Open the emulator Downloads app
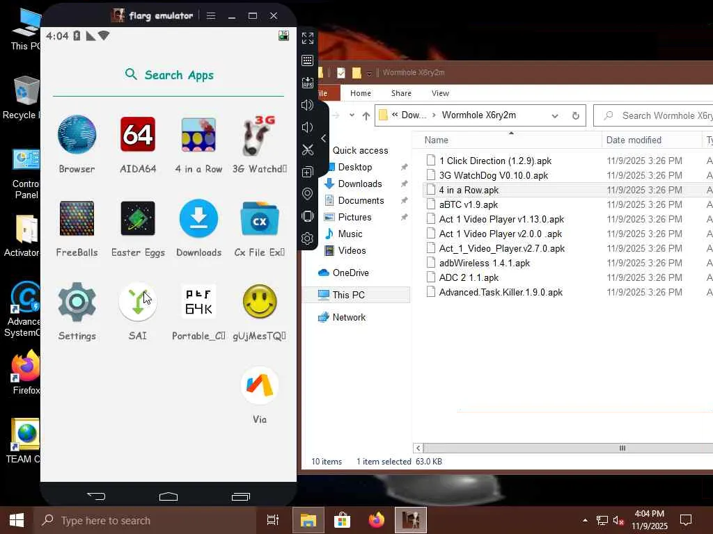The image size is (713, 534). (198, 218)
